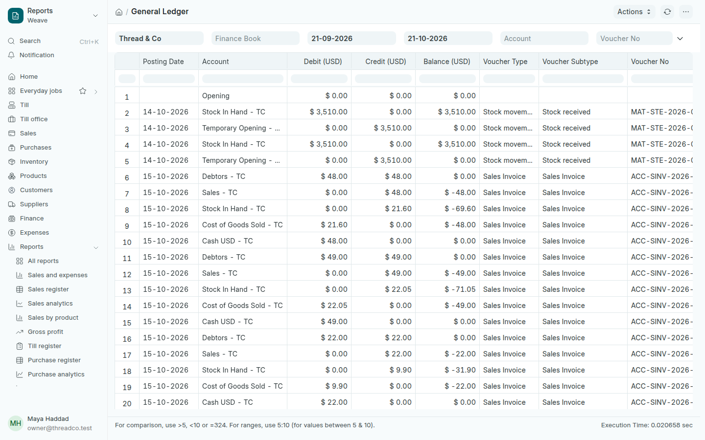This screenshot has width=705, height=440.
Task: Collapse the Reports section chevron
Action: 96,247
